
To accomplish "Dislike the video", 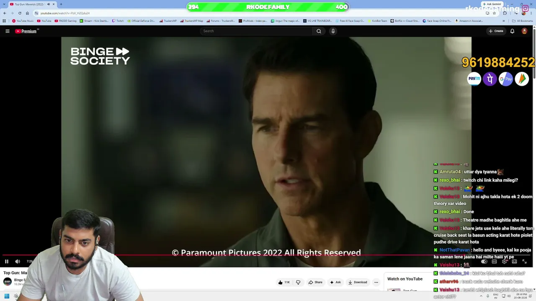I will coord(298,282).
